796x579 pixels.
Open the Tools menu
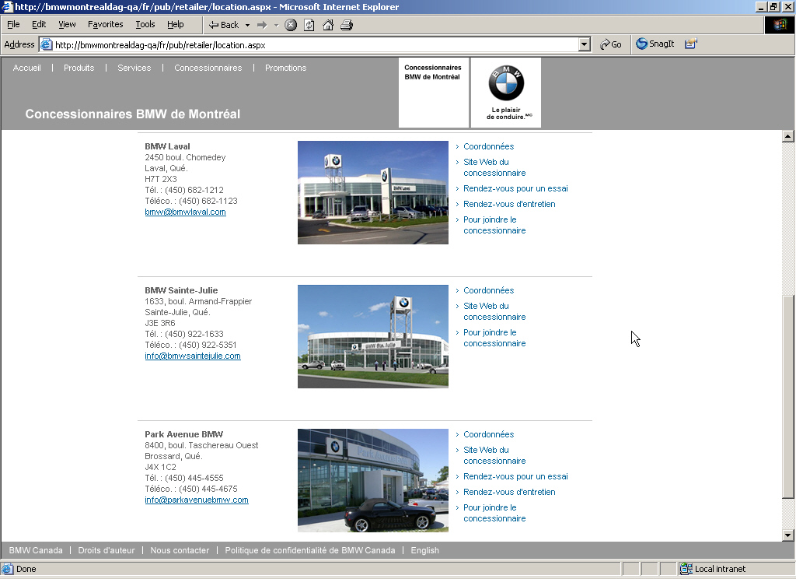145,24
